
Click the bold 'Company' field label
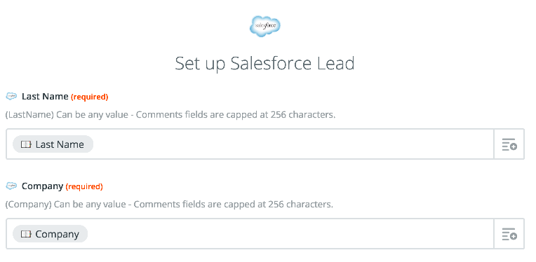pyautogui.click(x=42, y=186)
